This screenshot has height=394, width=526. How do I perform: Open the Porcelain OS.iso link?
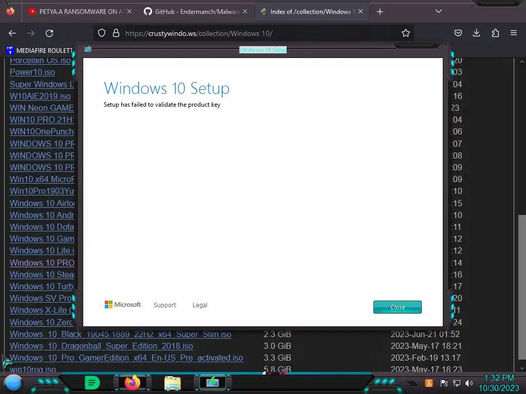(x=40, y=61)
